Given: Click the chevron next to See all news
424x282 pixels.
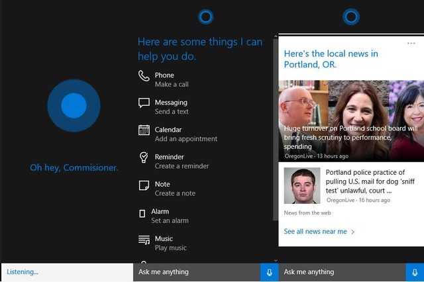Looking at the screenshot, I should click(x=352, y=232).
